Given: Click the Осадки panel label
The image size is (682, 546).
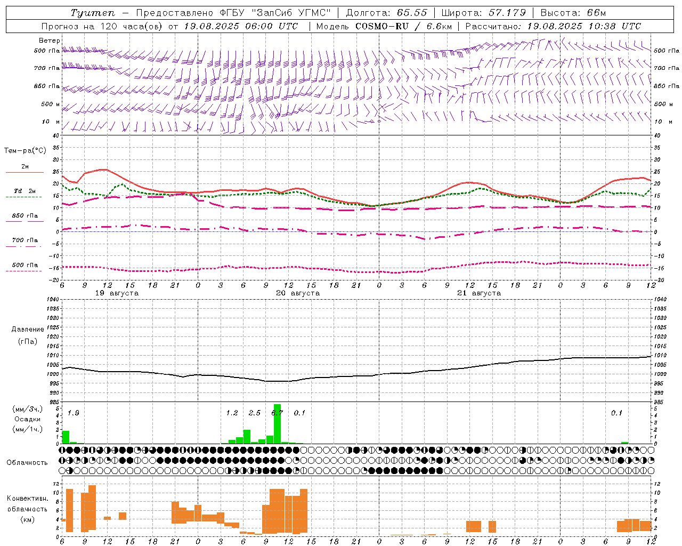Looking at the screenshot, I should [28, 419].
